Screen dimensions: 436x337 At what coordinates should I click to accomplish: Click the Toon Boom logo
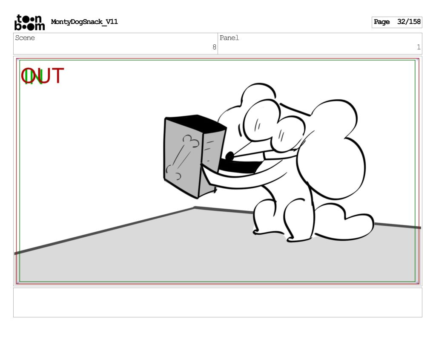pos(29,23)
